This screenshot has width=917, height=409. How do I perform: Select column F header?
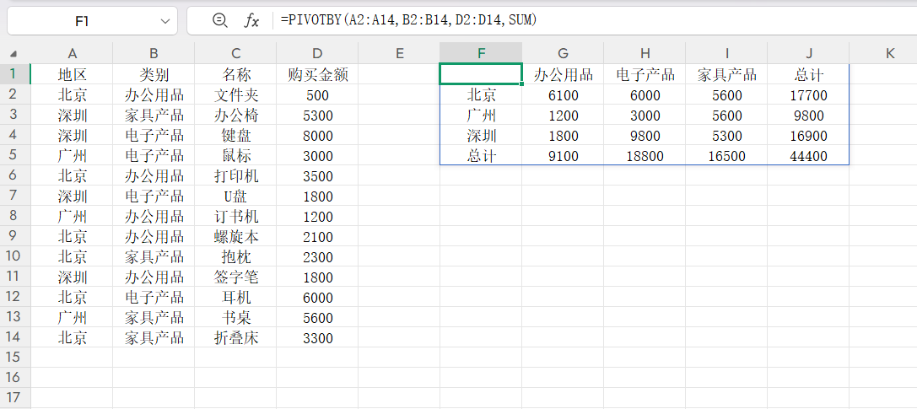coord(481,53)
